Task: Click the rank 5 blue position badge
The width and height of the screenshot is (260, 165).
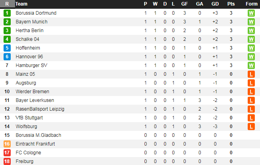Action: 7,48
